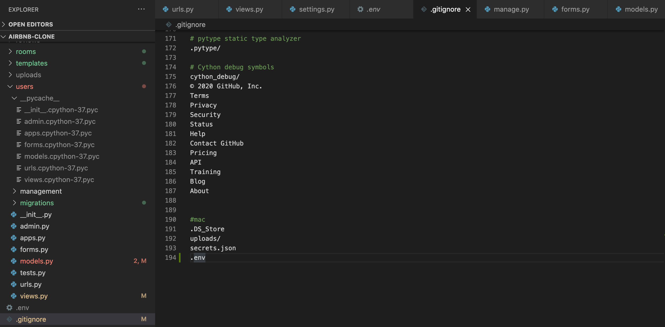Viewport: 665px width, 327px height.
Task: Click the breadcrumb .gitignore icon
Action: click(169, 25)
